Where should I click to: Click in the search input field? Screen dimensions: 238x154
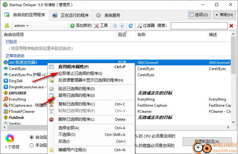199,26
